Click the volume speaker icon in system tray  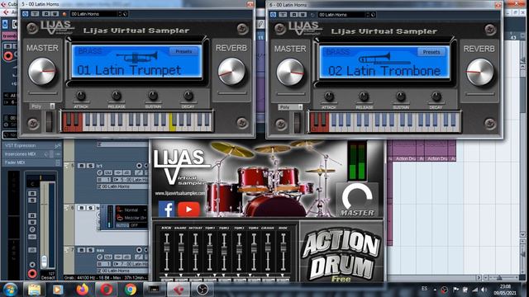point(484,290)
